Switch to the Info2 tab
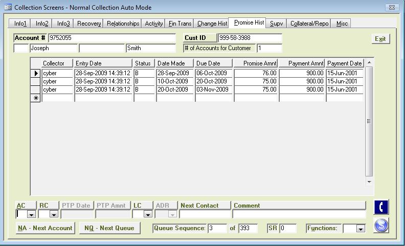 41,23
